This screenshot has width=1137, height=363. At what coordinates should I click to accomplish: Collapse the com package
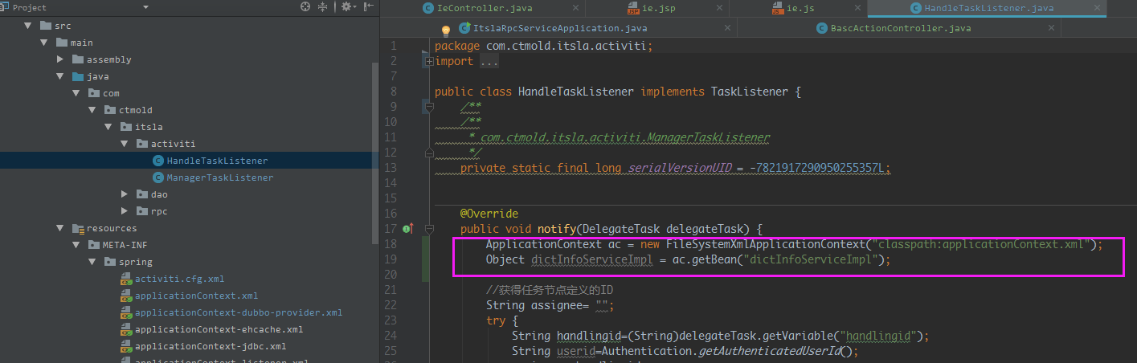coord(76,93)
